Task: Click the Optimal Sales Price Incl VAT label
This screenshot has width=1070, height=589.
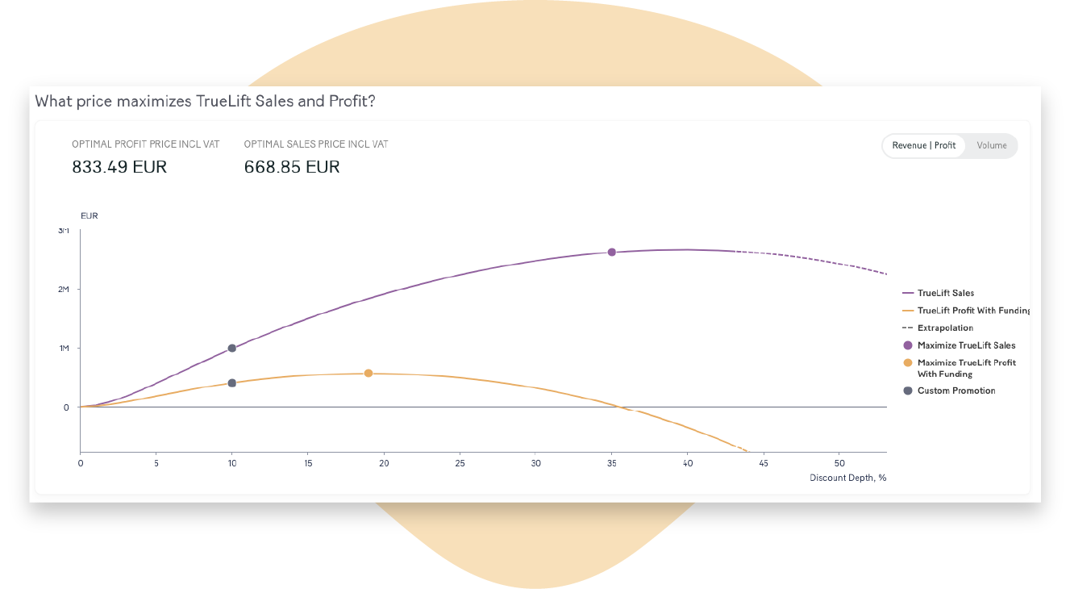Action: pyautogui.click(x=316, y=144)
